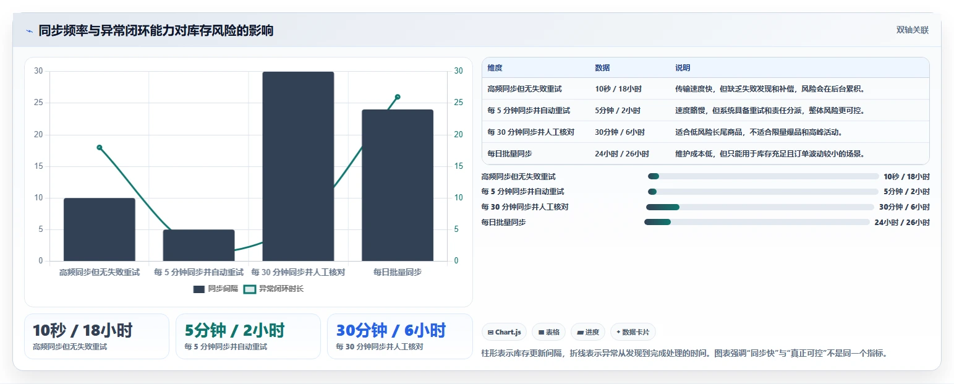Toggle the 同步间隔 legend swatch
Image resolution: width=954 pixels, height=384 pixels.
coord(198,289)
